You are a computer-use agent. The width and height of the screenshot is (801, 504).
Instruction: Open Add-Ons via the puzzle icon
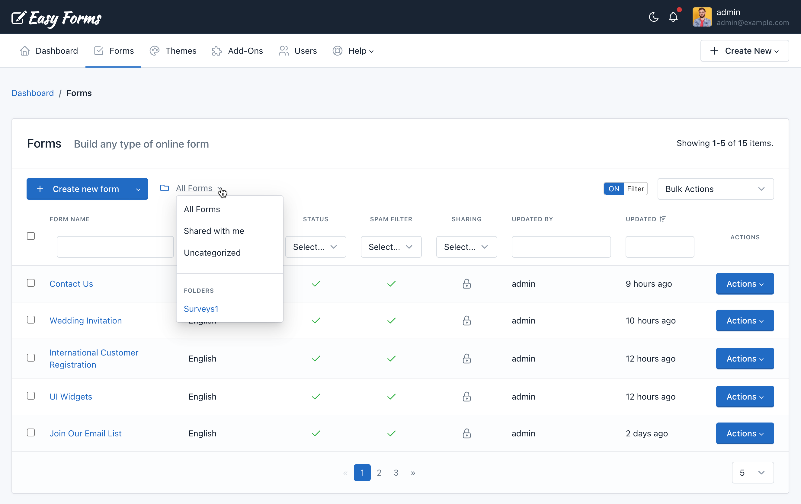(216, 51)
